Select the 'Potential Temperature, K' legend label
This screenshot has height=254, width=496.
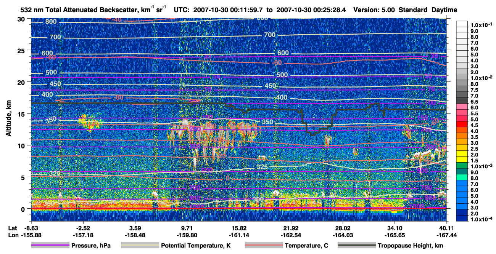click(x=196, y=246)
